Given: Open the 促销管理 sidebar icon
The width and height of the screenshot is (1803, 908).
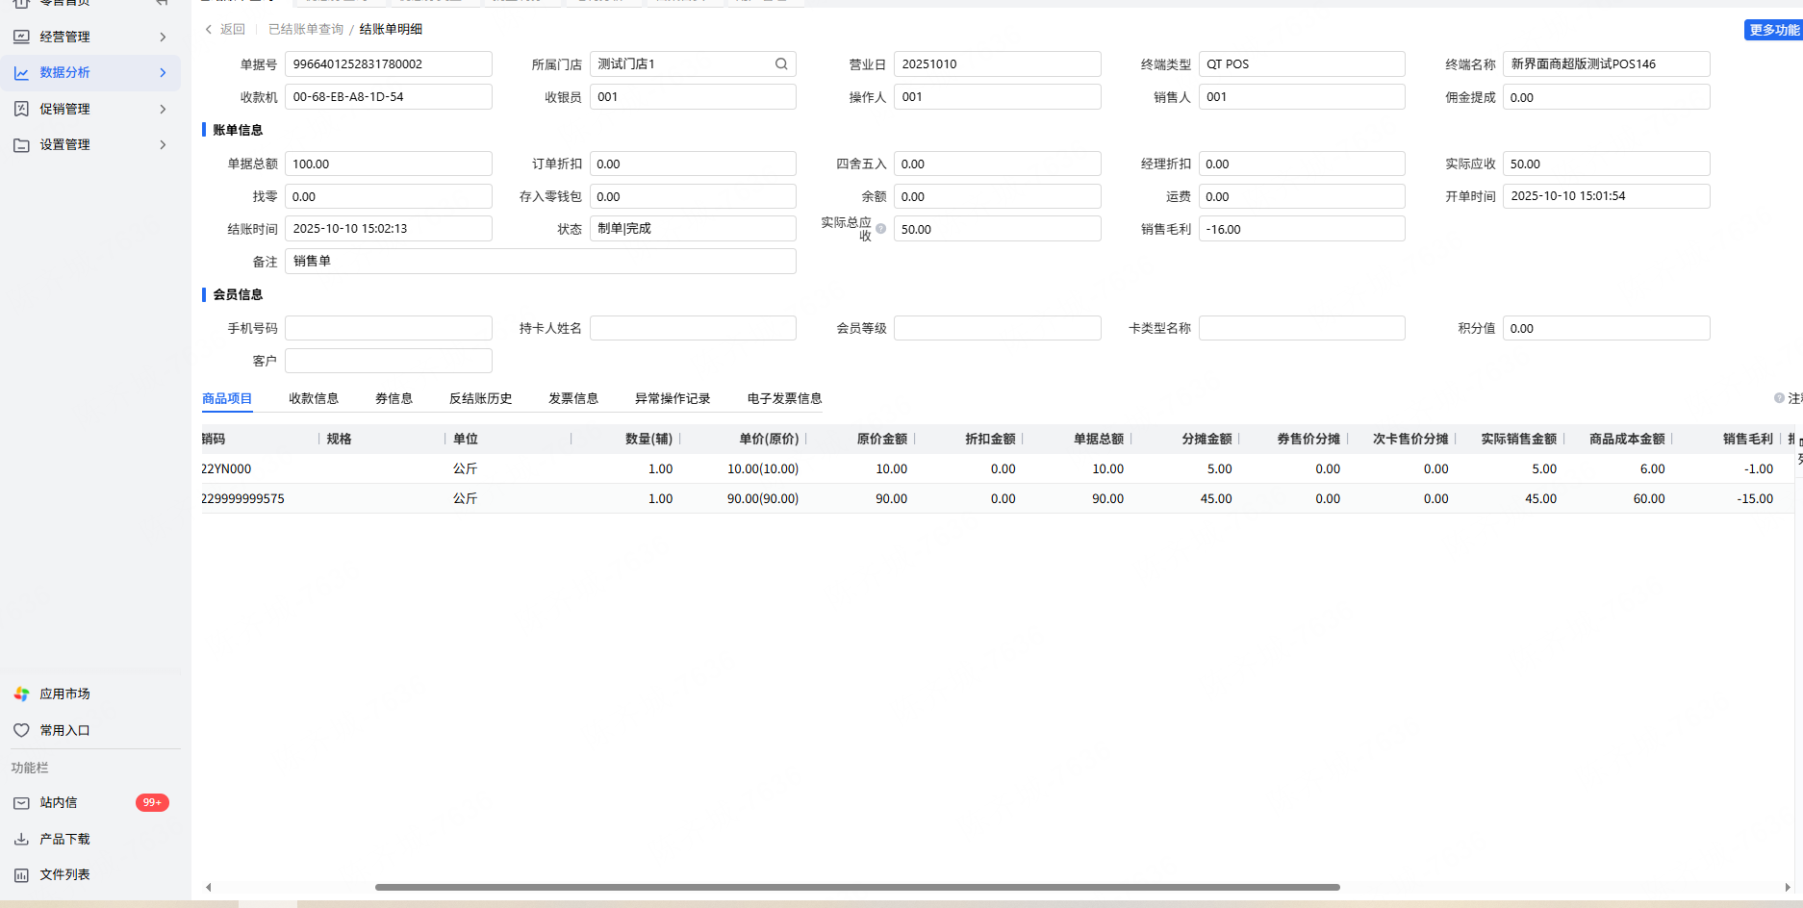Looking at the screenshot, I should (x=21, y=109).
